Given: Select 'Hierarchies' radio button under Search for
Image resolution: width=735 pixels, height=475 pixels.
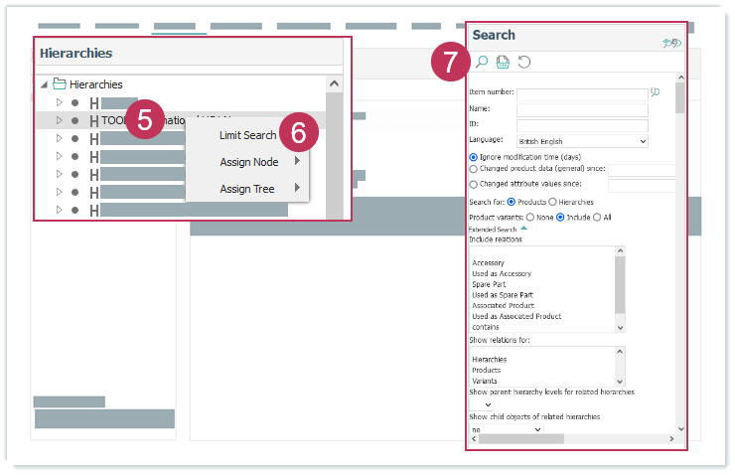Looking at the screenshot, I should point(553,203).
